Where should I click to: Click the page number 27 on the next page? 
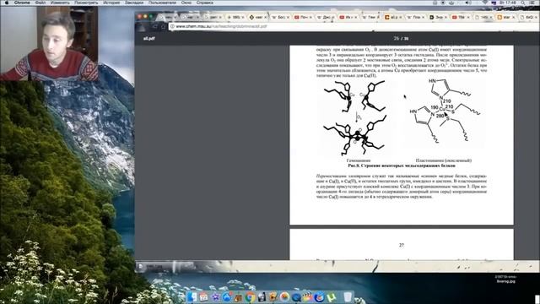402,245
